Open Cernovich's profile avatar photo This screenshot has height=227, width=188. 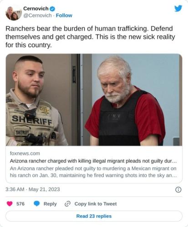(x=14, y=13)
